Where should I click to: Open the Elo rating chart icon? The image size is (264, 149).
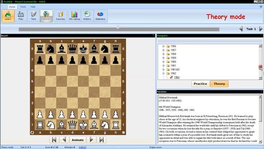74,16
